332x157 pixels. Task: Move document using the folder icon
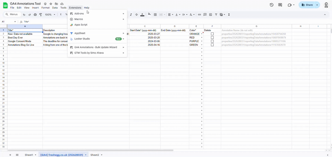56,4
